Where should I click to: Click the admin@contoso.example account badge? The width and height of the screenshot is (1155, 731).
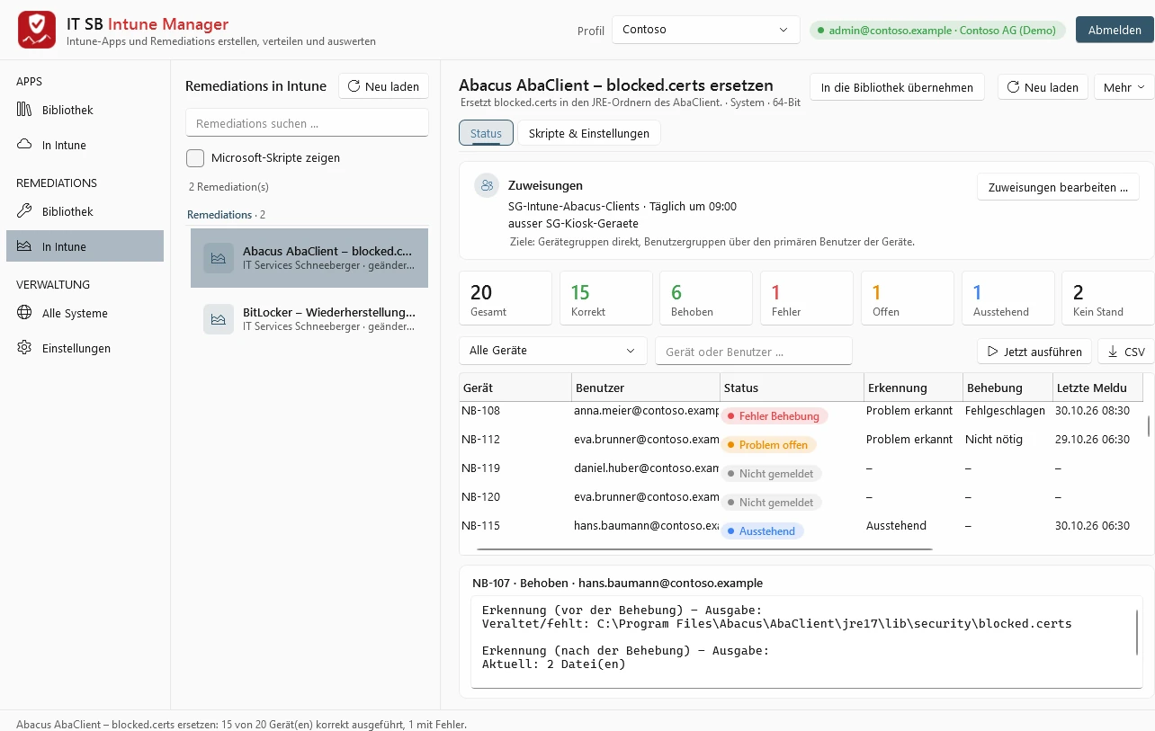pyautogui.click(x=937, y=30)
